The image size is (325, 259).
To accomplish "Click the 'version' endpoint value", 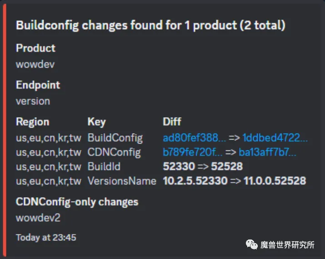I will coord(33,100).
